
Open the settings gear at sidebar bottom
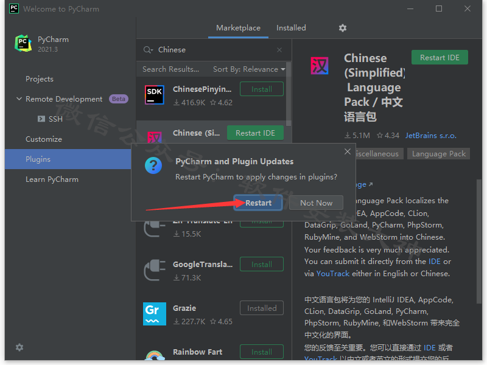pos(19,347)
